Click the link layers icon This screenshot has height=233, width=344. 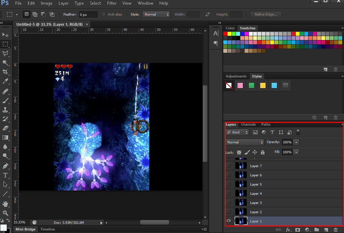(x=278, y=229)
